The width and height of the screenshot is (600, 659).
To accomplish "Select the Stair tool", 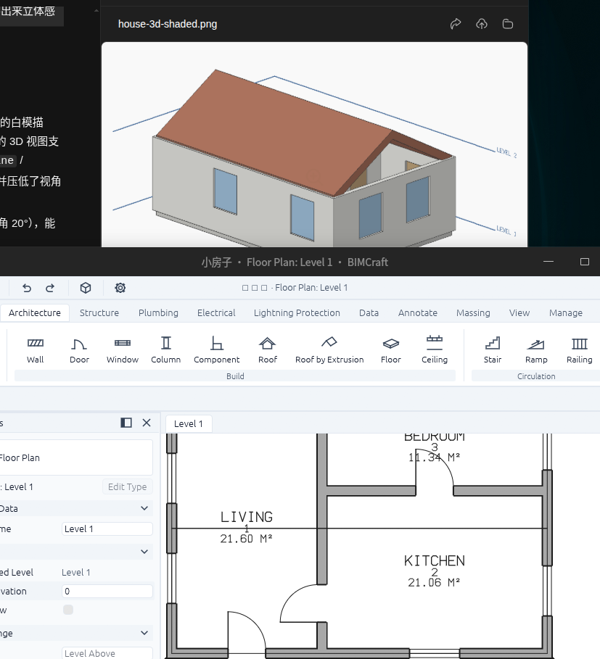I will click(493, 349).
